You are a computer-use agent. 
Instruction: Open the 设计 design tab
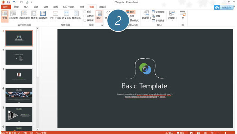pos(36,7)
